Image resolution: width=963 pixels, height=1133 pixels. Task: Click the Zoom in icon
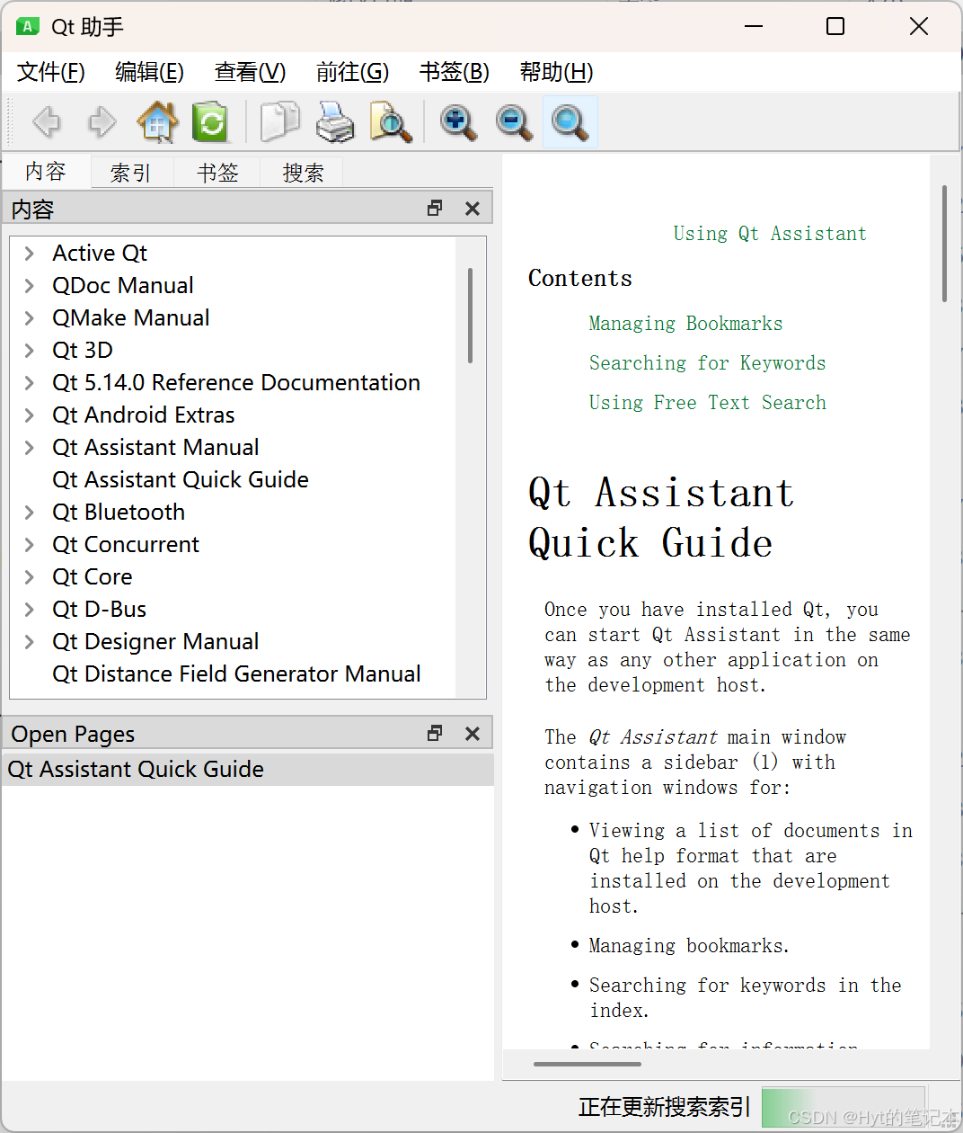[x=458, y=122]
